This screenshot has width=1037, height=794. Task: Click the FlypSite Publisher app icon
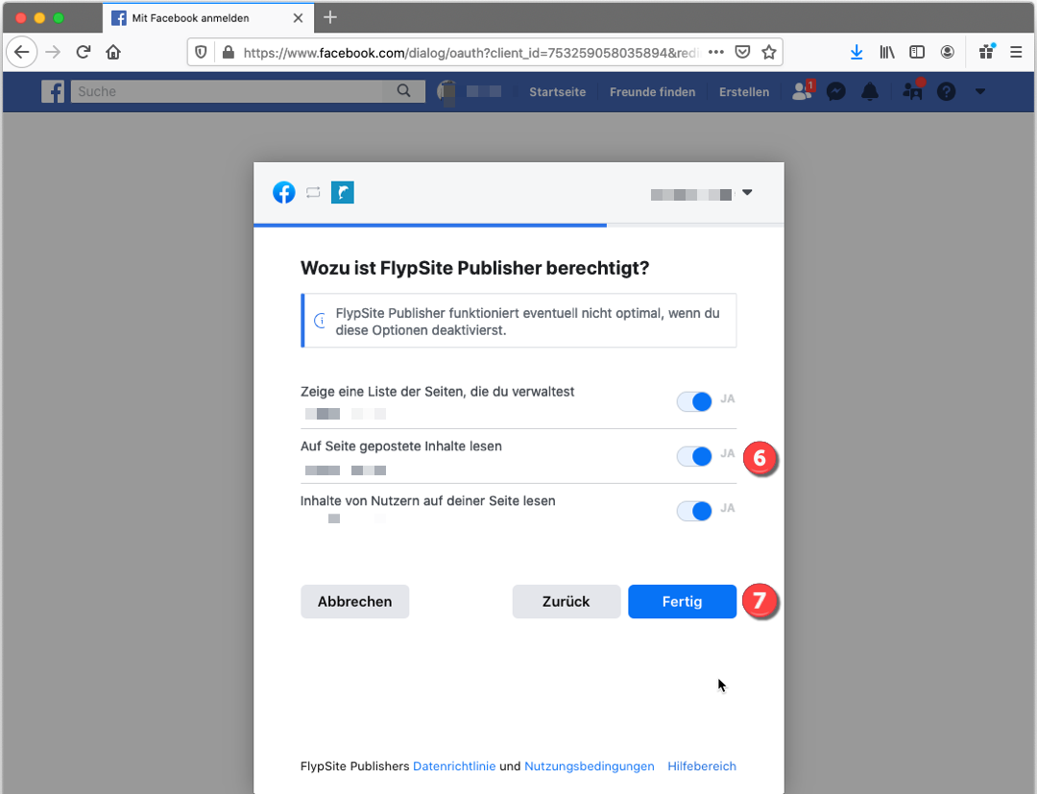point(343,192)
